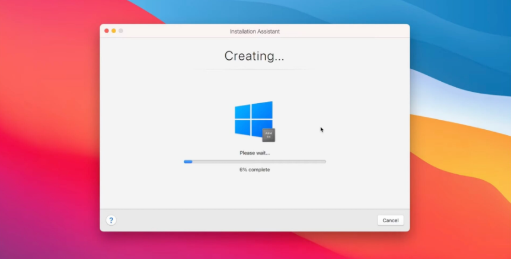The width and height of the screenshot is (511, 259).
Task: Click the grayed-out zoom window button
Action: click(x=121, y=31)
